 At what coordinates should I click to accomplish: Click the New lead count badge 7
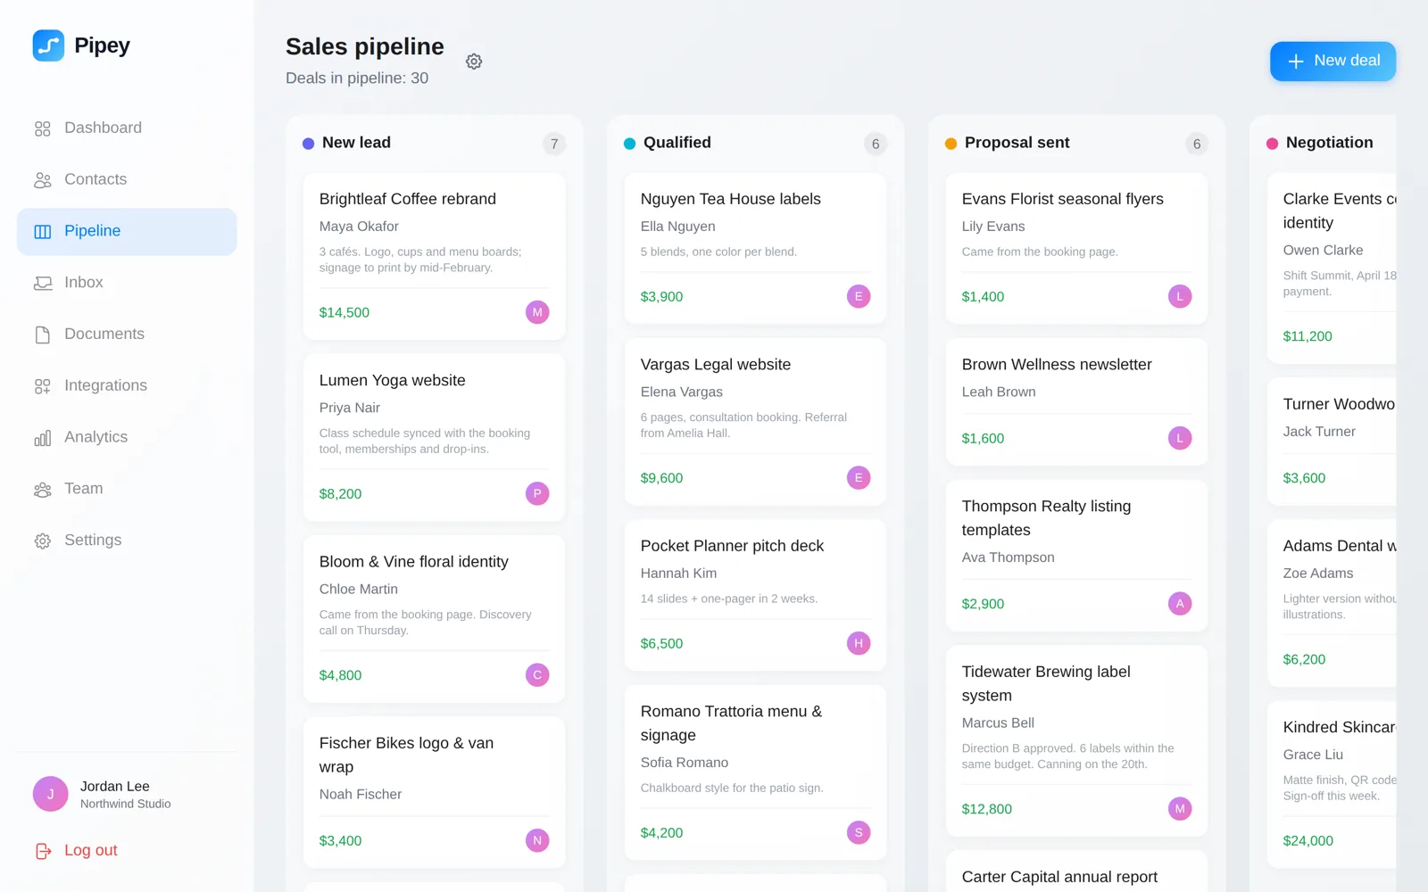pos(554,144)
